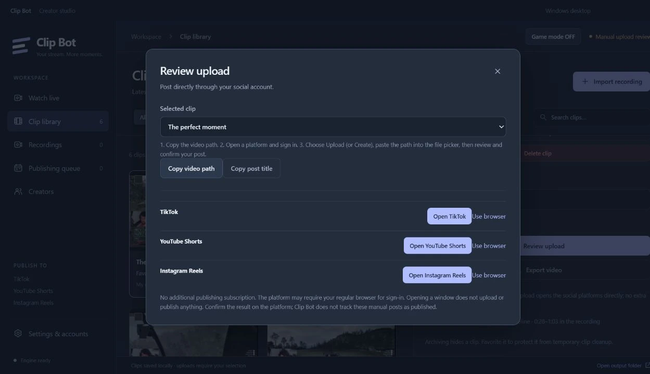Click Import recording button
The image size is (650, 374).
click(611, 82)
